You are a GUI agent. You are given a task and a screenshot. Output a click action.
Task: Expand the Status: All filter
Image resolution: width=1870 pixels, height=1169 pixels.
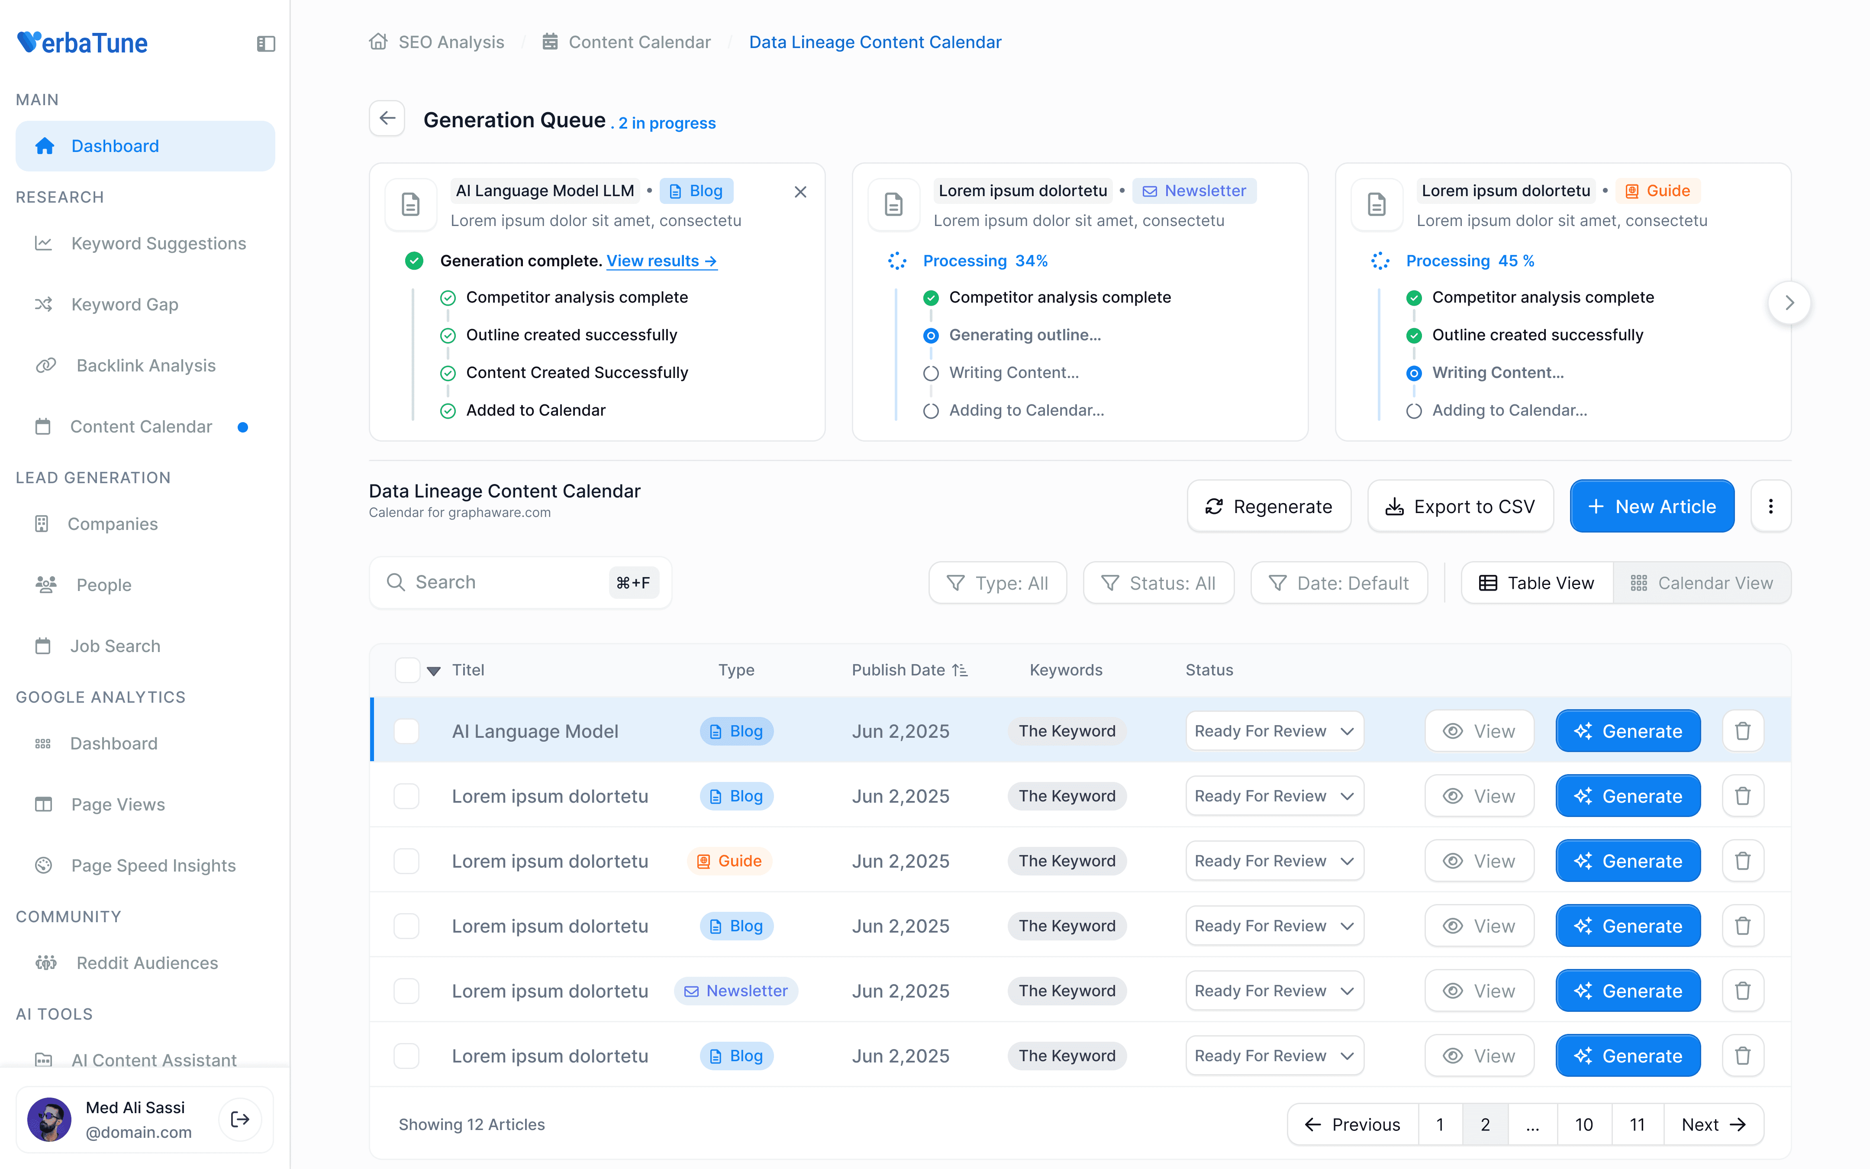pos(1157,583)
